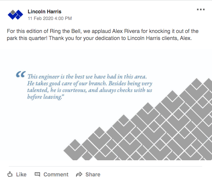Click the Share arrow icon
Screen dimensions: 212x182
coord(79,174)
